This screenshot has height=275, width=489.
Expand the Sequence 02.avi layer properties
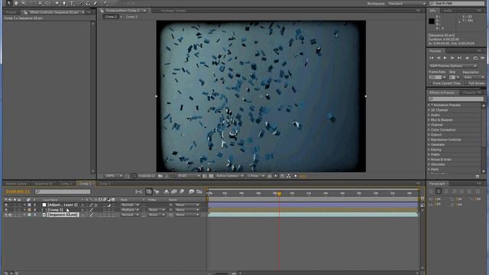click(24, 215)
